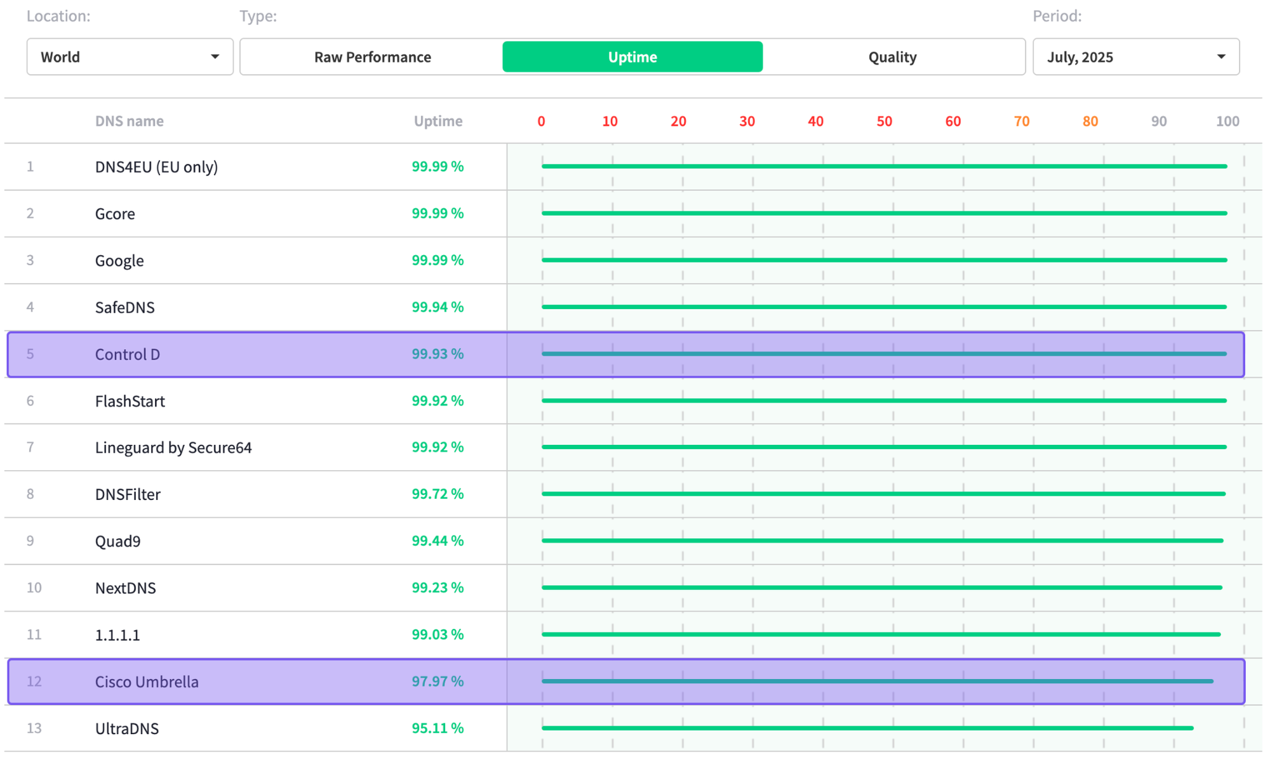Click Lineguard by Secure64 name

click(x=173, y=448)
